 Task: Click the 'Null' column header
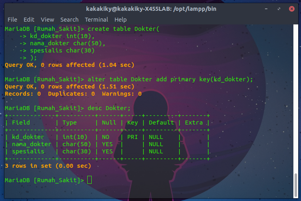[109, 123]
